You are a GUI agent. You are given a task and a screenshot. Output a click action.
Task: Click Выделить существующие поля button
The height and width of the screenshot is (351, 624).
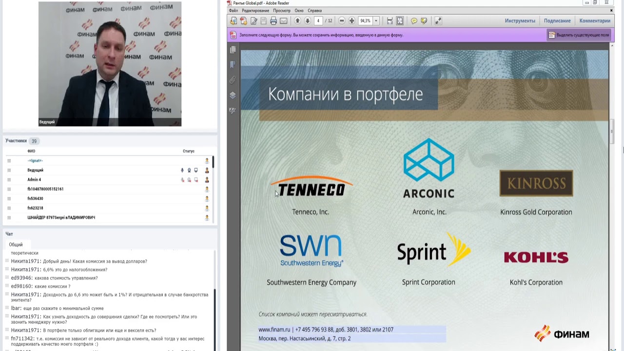(579, 35)
